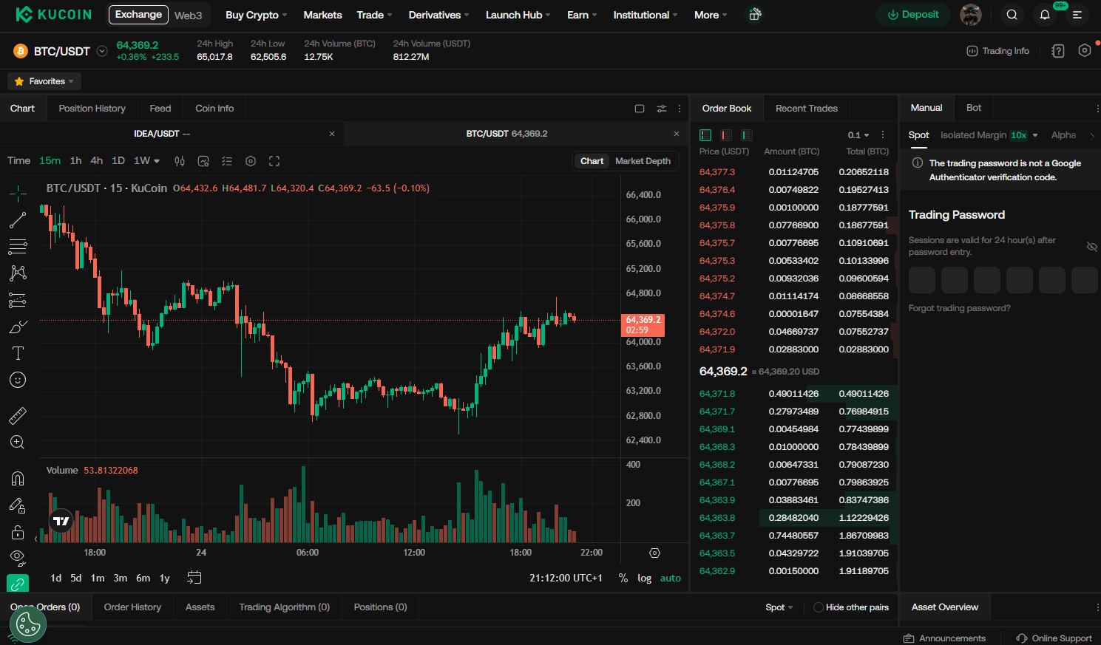Select the trend line drawing tool
This screenshot has width=1101, height=645.
click(18, 220)
